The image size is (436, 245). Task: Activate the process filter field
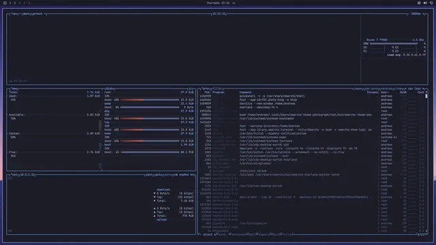(x=217, y=89)
